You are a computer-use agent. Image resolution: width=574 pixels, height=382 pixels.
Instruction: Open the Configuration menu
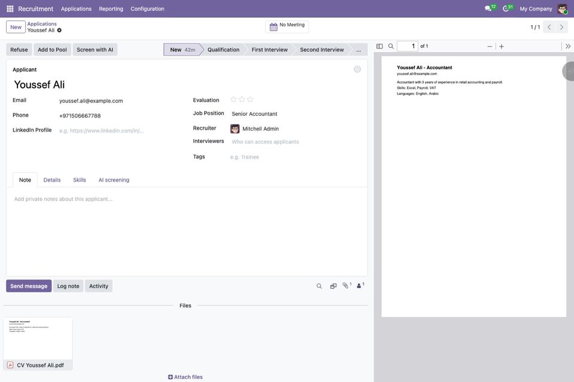coord(147,9)
